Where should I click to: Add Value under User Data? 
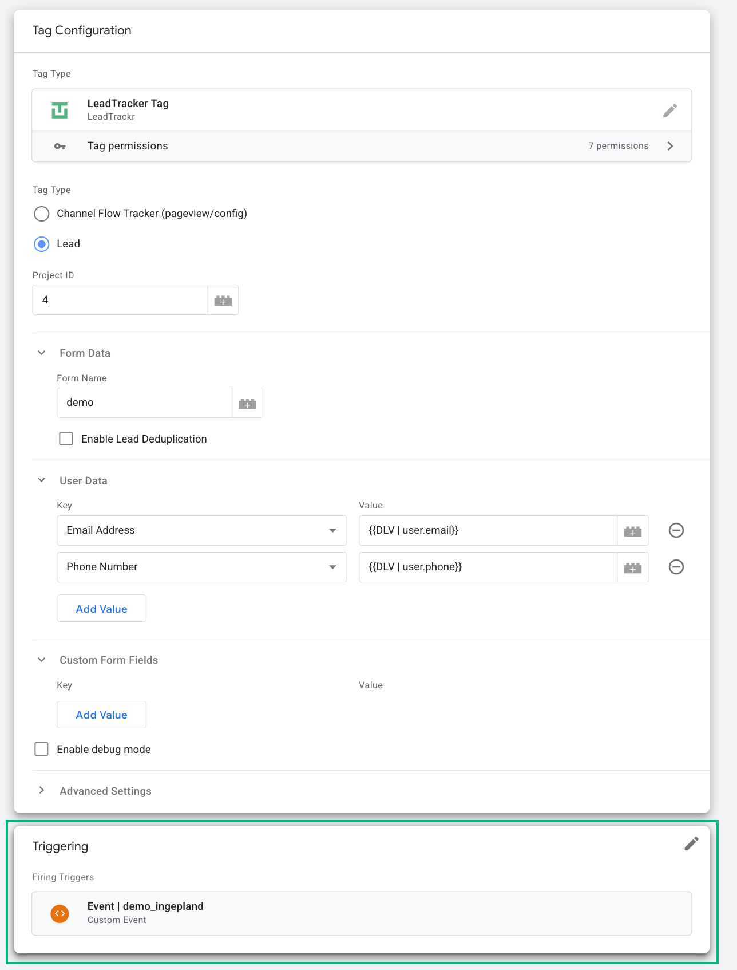tap(101, 609)
